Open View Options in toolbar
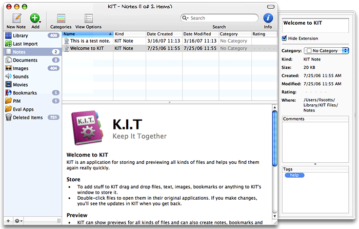Image resolution: width=359 pixels, height=229 pixels. pyautogui.click(x=89, y=18)
